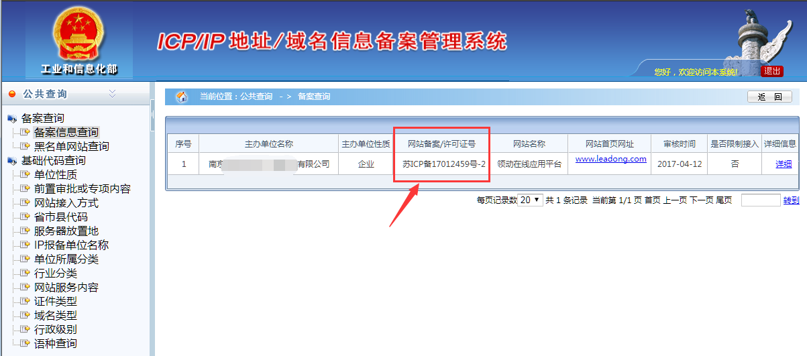This screenshot has height=356, width=807.
Task: Open 网站接入方式 code query
Action: [x=66, y=202]
